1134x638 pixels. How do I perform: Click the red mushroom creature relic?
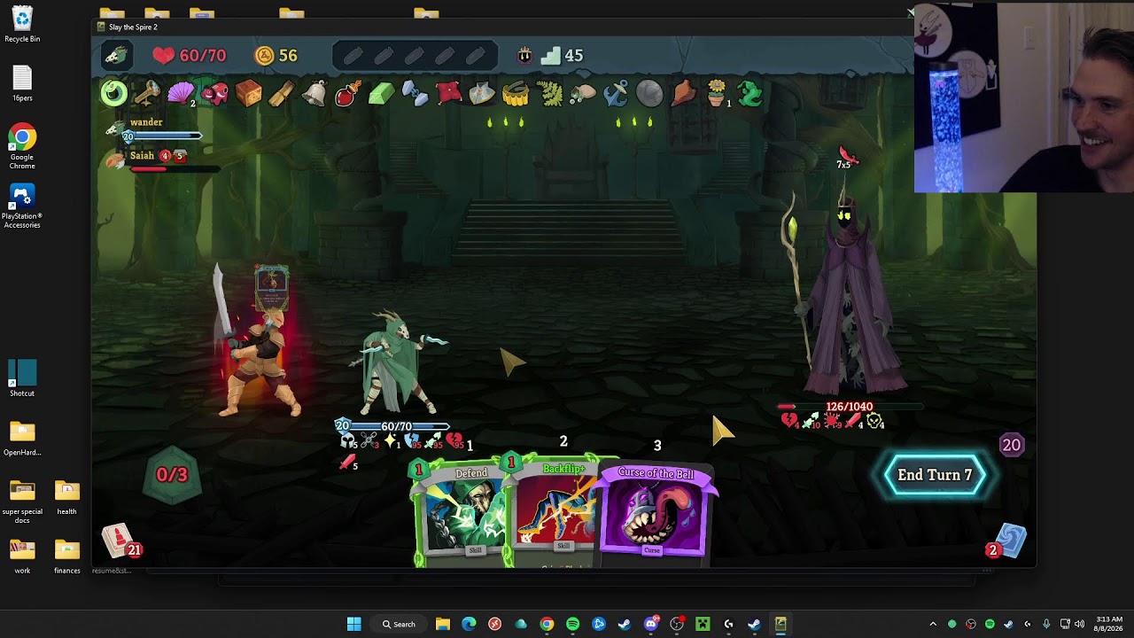pos(214,93)
